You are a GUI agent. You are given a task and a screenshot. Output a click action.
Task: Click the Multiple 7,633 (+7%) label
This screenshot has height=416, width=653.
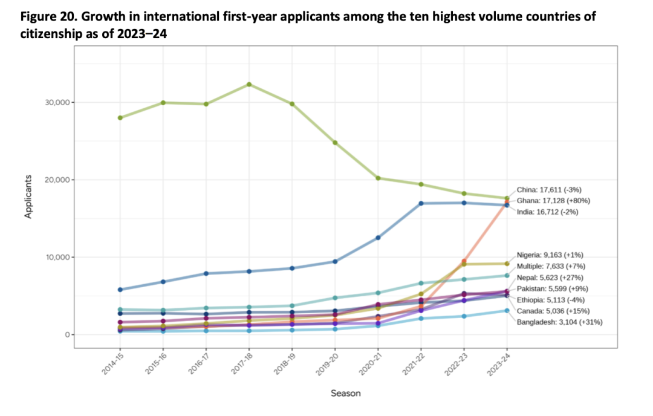551,266
